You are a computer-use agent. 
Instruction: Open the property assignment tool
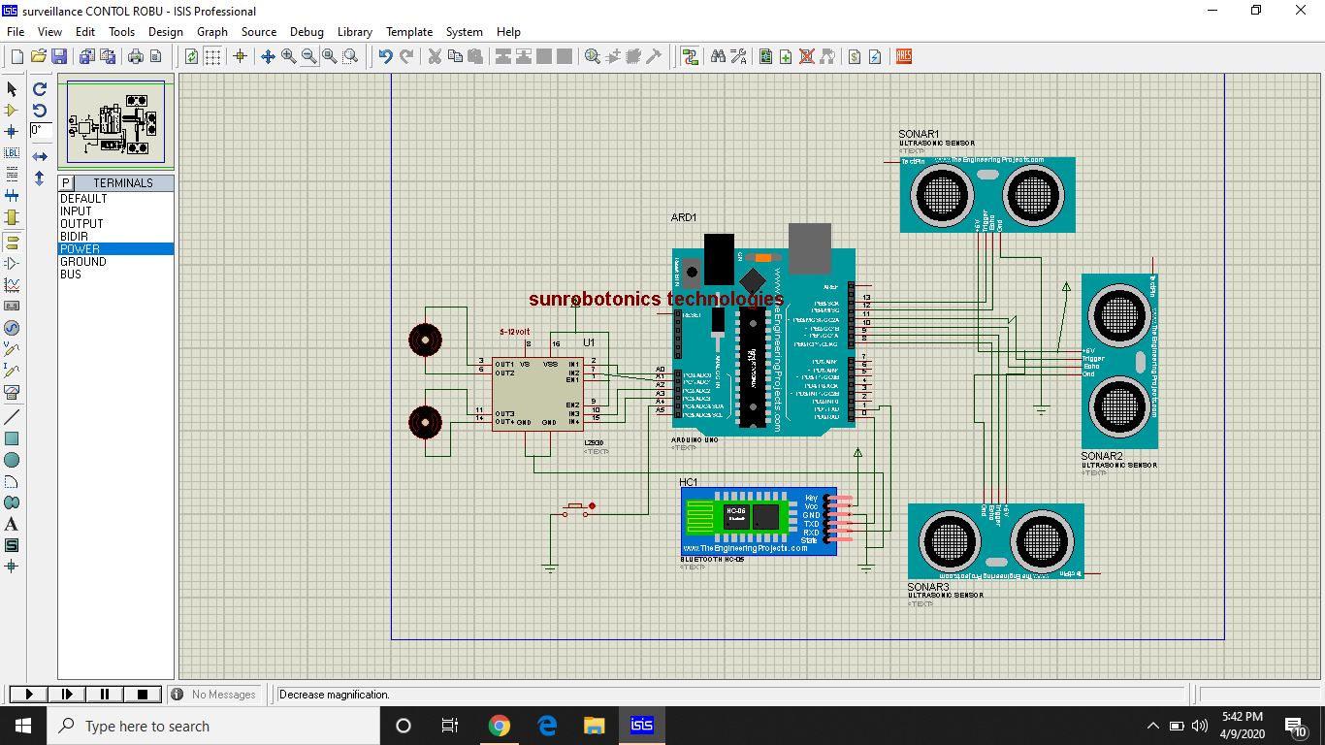(x=738, y=56)
